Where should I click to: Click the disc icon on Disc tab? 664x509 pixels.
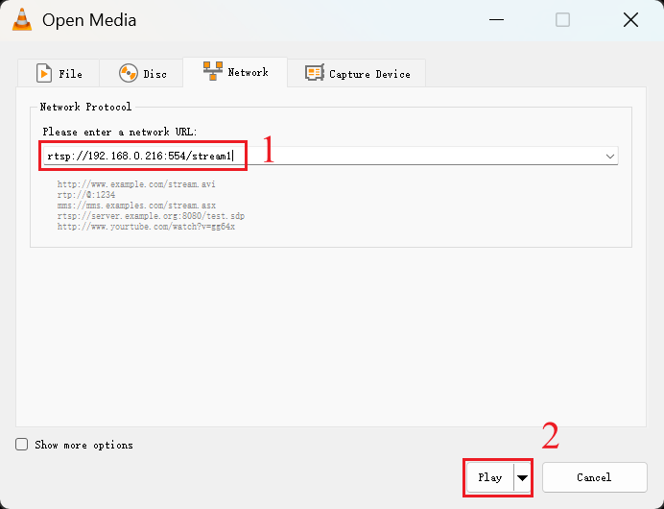(128, 73)
